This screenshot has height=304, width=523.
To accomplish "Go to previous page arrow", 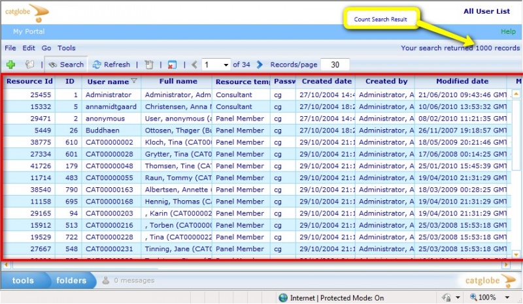I will coord(194,65).
